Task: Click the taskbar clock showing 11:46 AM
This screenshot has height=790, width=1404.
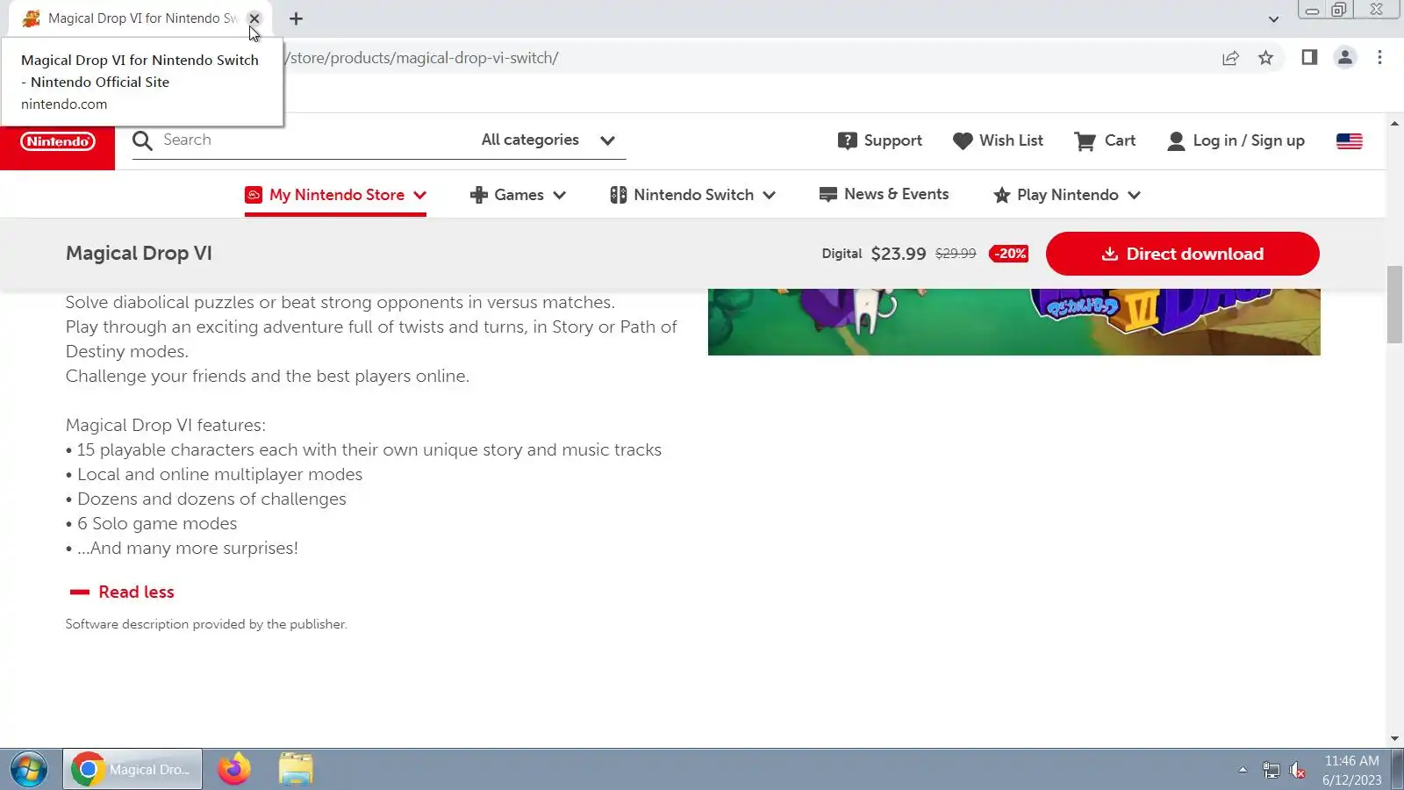Action: point(1351,770)
